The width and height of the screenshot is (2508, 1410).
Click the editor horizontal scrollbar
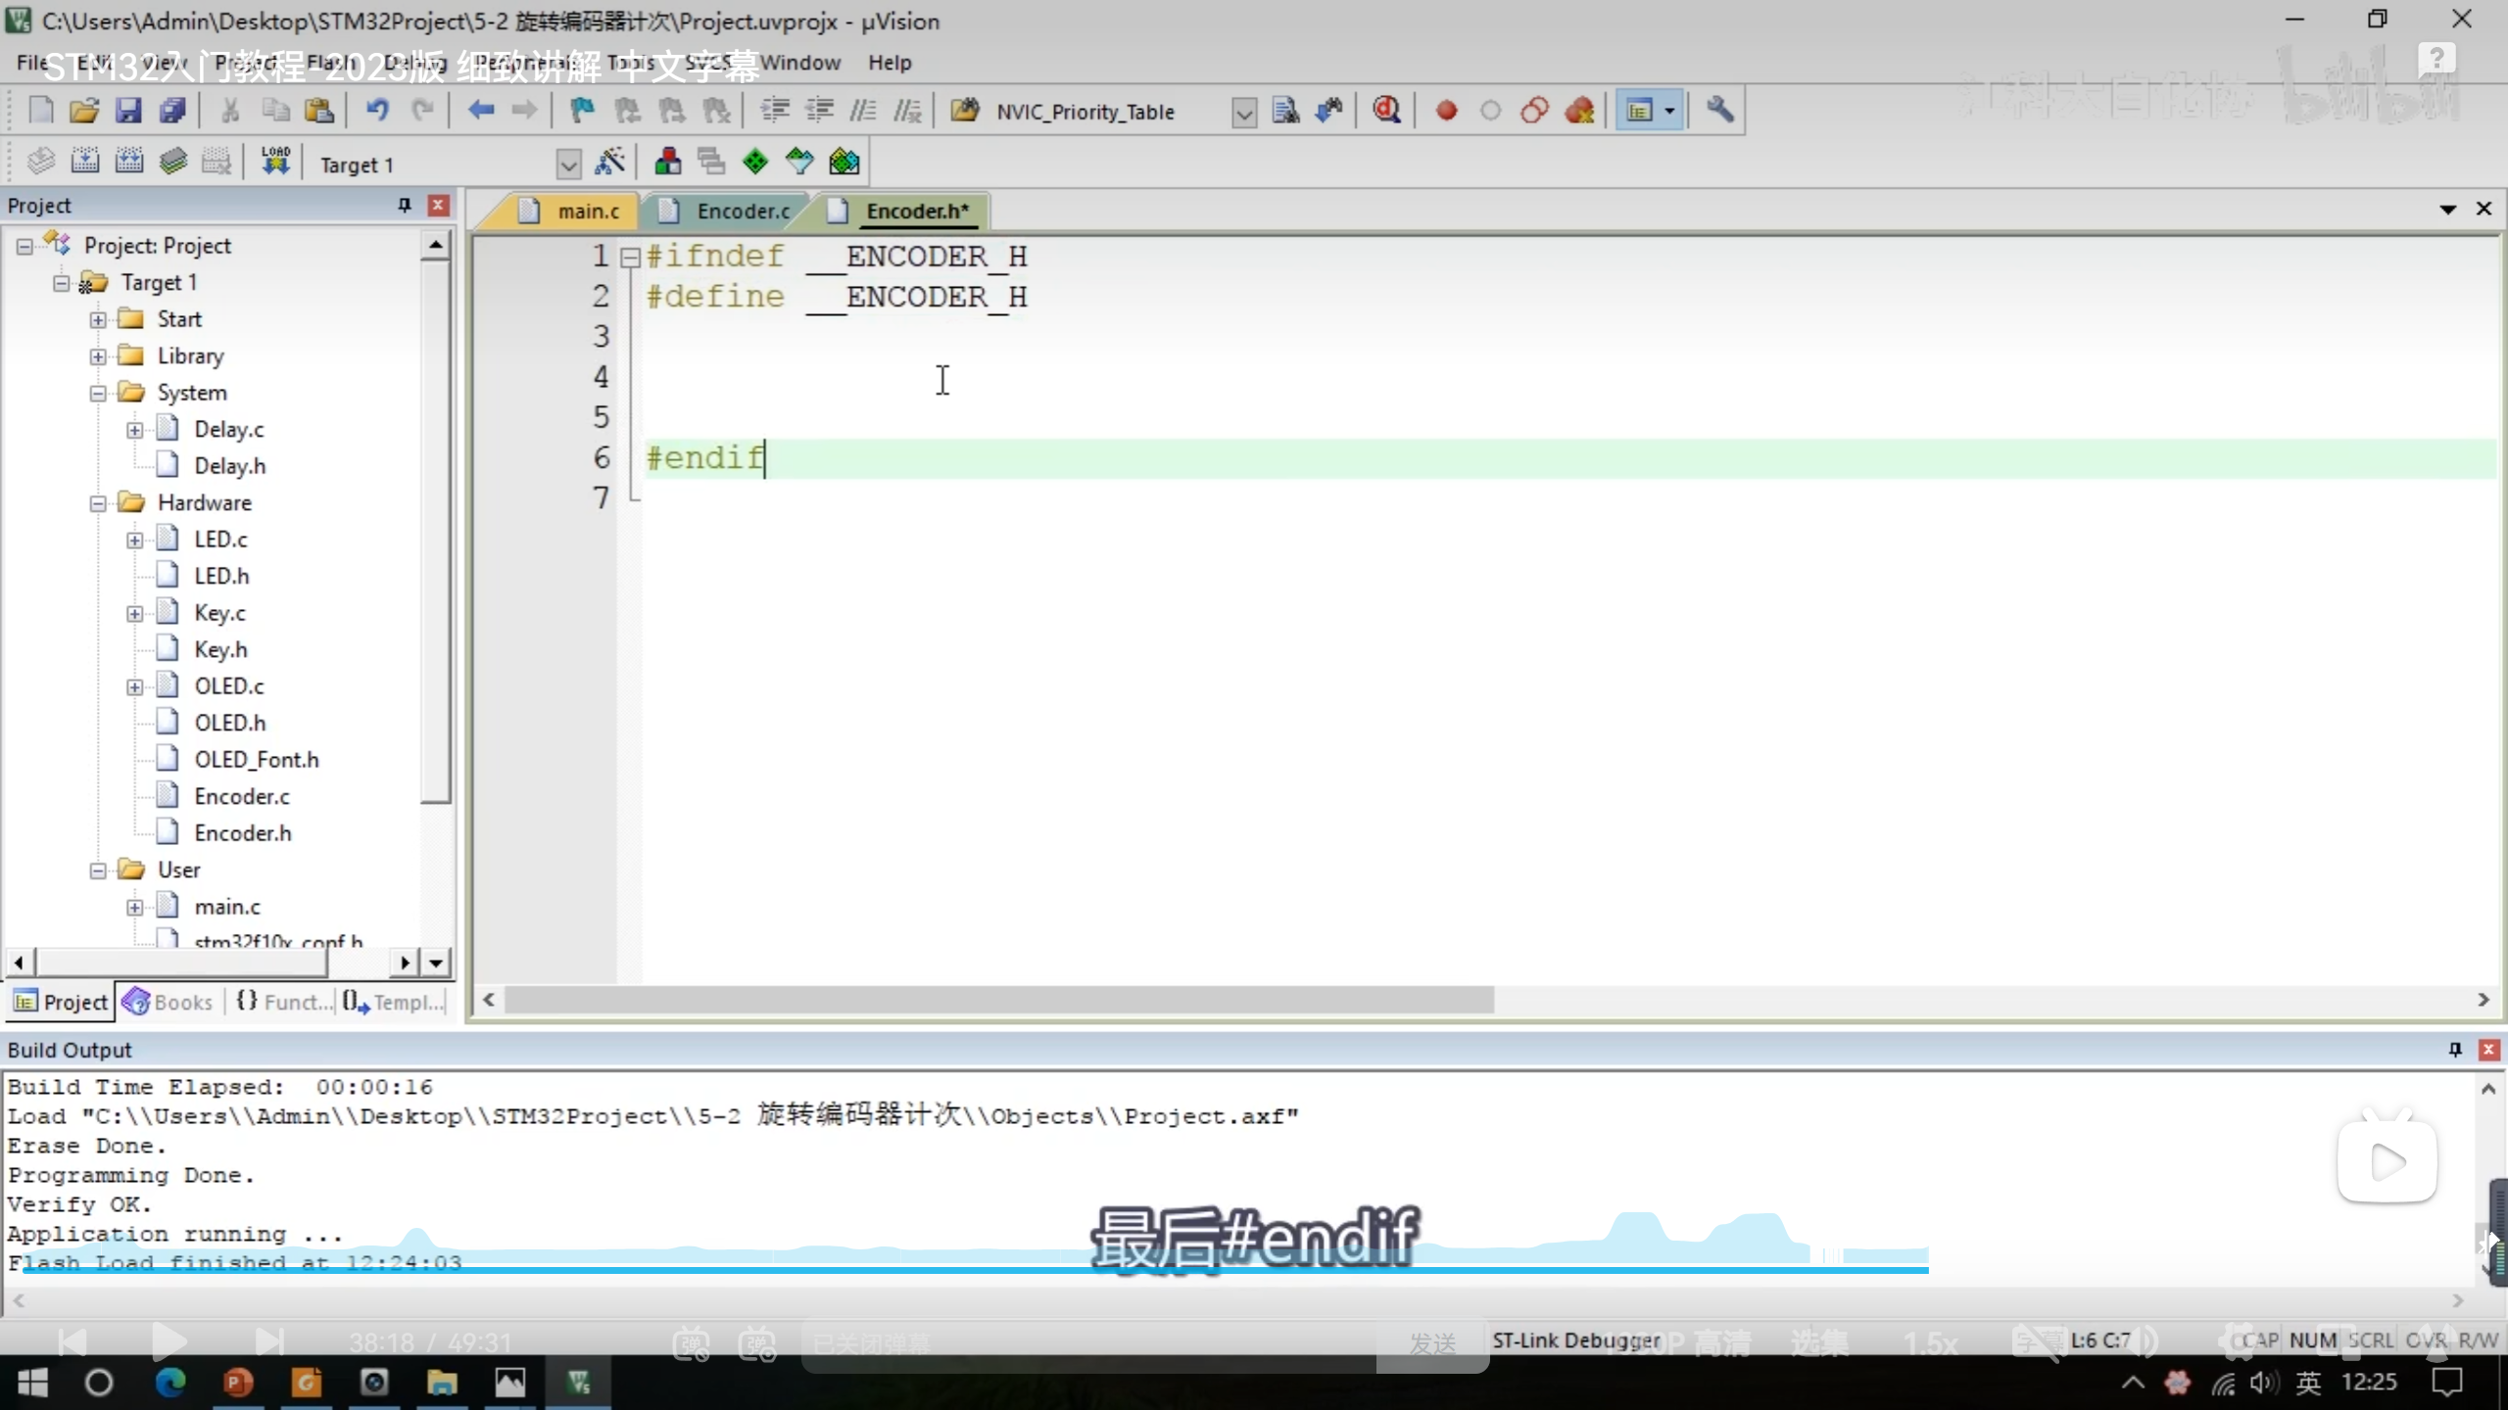click(997, 1000)
